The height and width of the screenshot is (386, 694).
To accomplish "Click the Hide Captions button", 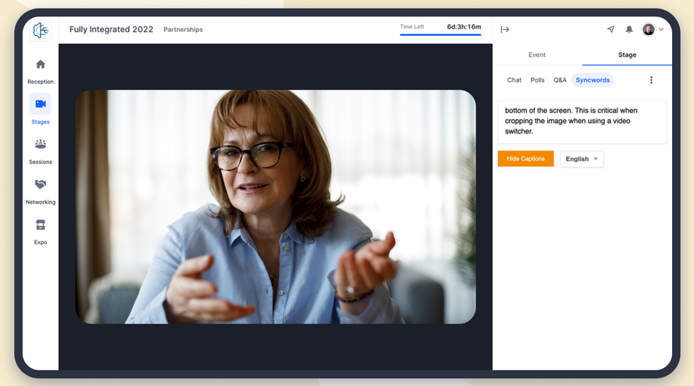I will pyautogui.click(x=526, y=159).
